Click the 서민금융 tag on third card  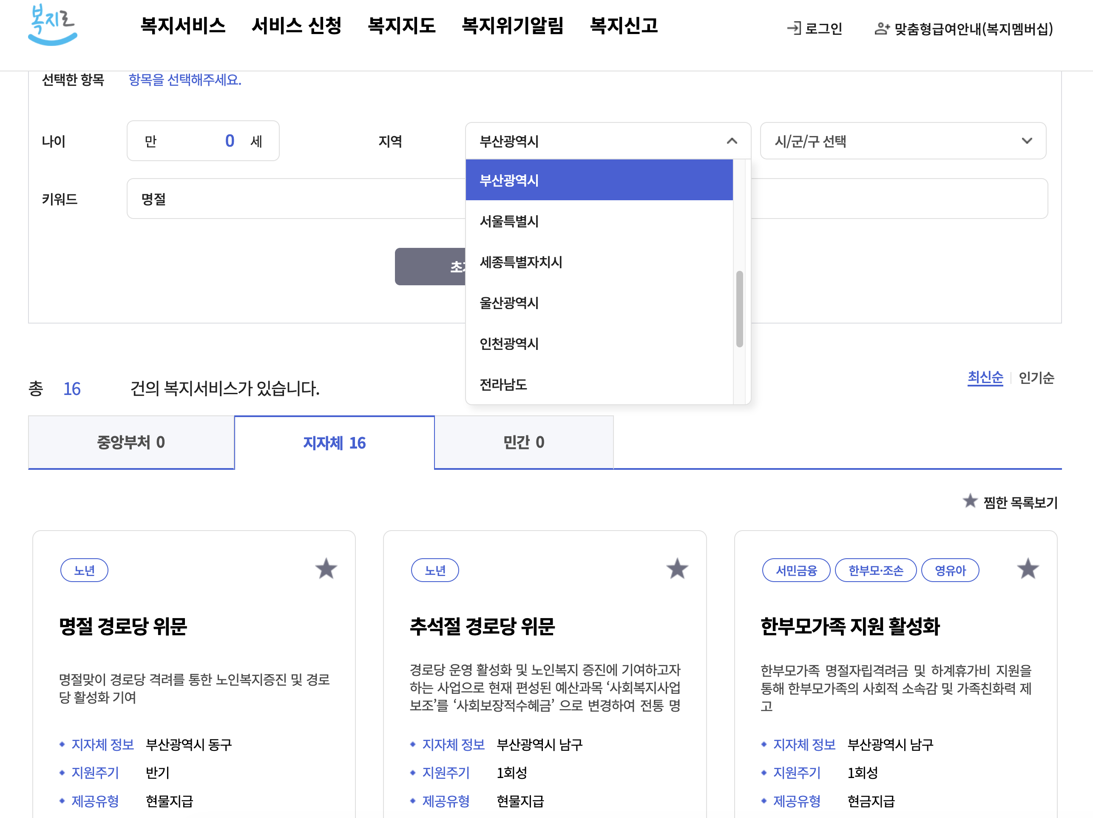[x=796, y=571]
